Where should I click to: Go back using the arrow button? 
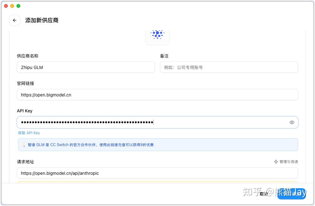click(x=15, y=20)
